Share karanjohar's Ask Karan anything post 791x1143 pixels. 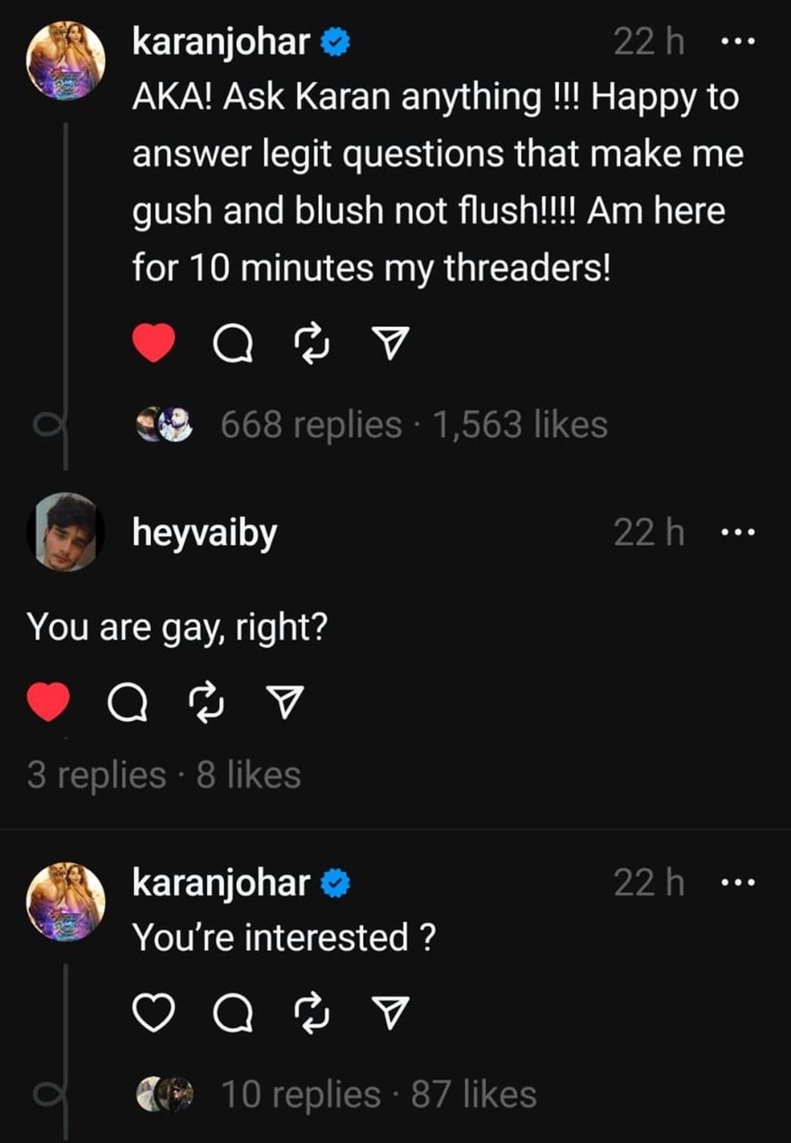coord(390,343)
